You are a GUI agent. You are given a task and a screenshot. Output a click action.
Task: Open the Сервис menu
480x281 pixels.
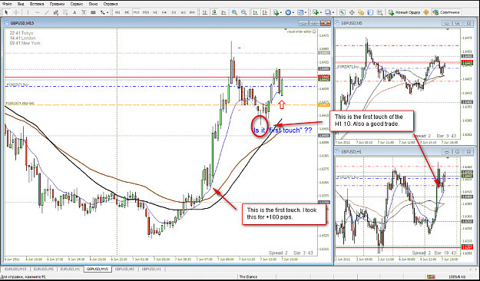[77, 4]
